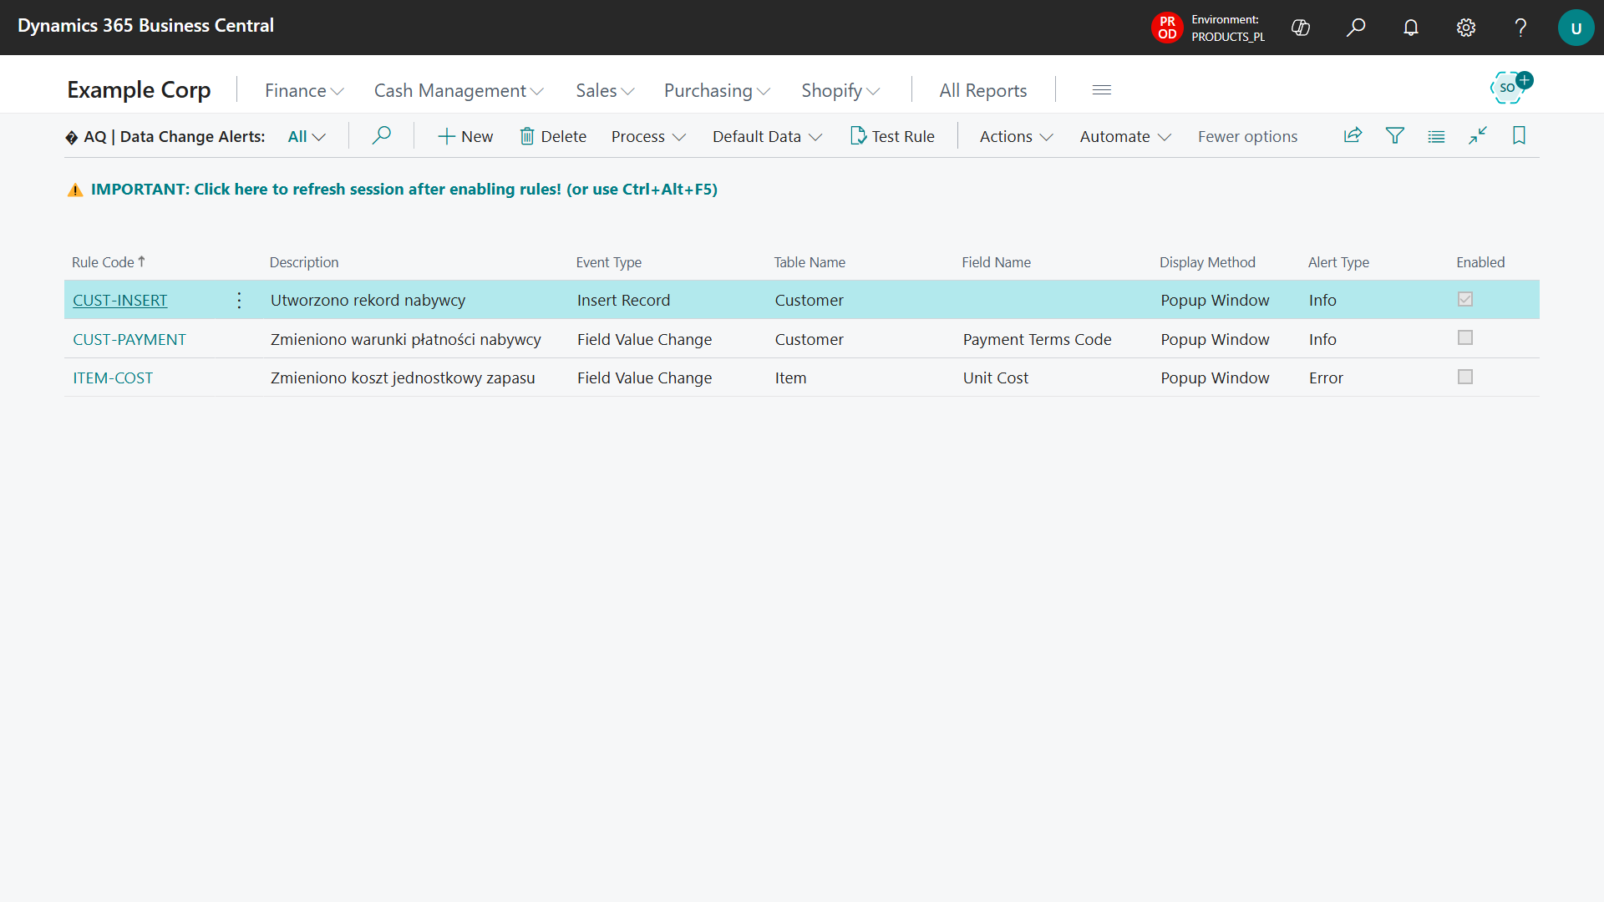Click the notifications bell icon
Viewport: 1604px width, 902px height.
[x=1411, y=28]
